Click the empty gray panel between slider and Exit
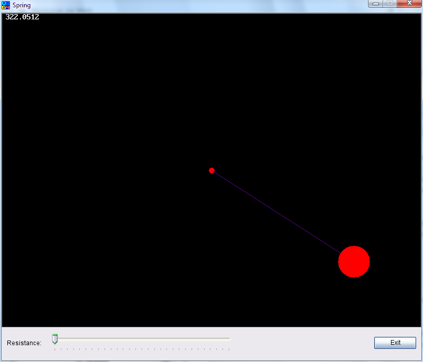Viewport: 423px width, 362px height. [x=302, y=343]
